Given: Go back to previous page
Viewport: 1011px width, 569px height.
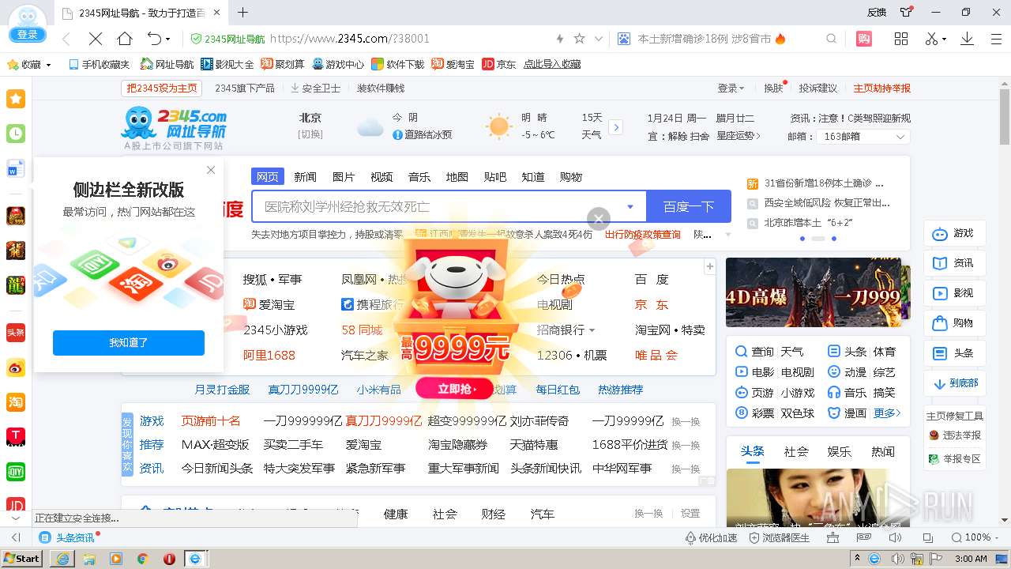Looking at the screenshot, I should pos(66,39).
